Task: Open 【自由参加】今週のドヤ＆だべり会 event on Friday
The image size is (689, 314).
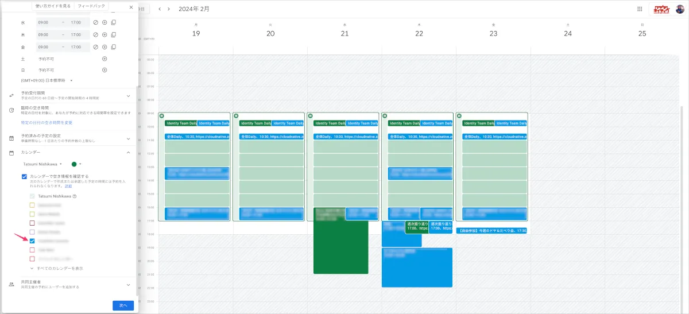Action: click(x=491, y=231)
